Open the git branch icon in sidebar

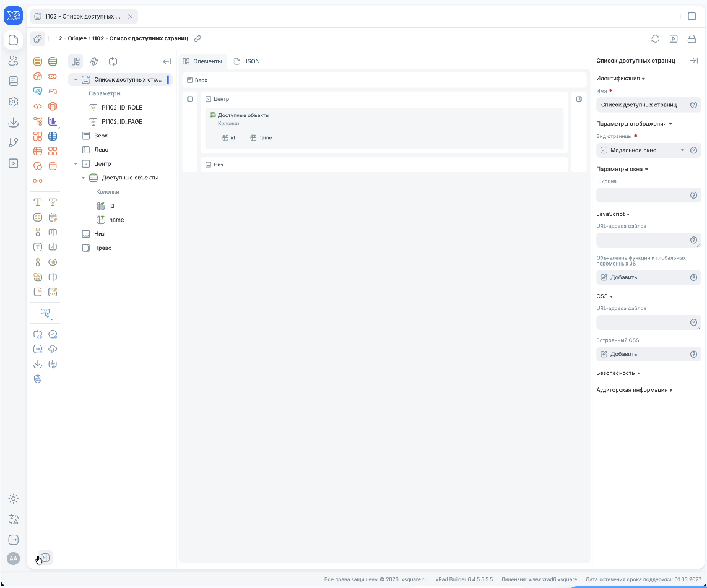coord(14,142)
